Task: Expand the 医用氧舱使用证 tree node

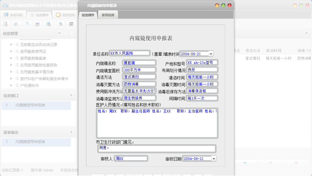Action: (x=11, y=51)
